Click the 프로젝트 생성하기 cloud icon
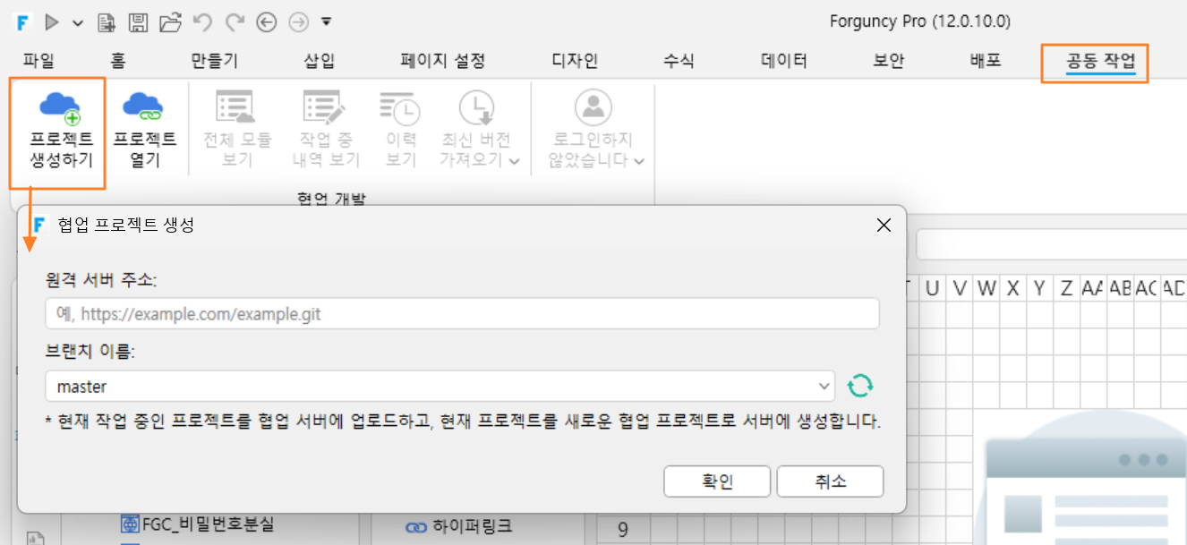 61,107
